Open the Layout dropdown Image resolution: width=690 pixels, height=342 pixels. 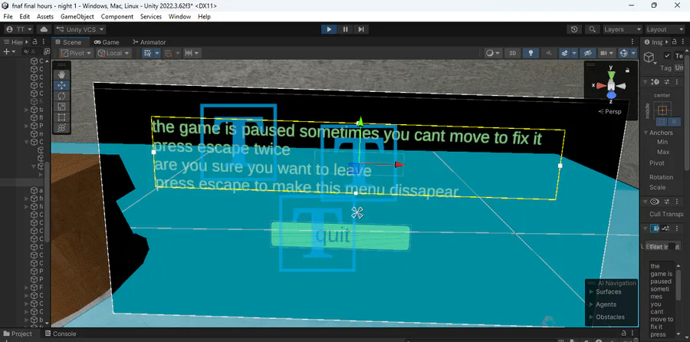coord(665,29)
